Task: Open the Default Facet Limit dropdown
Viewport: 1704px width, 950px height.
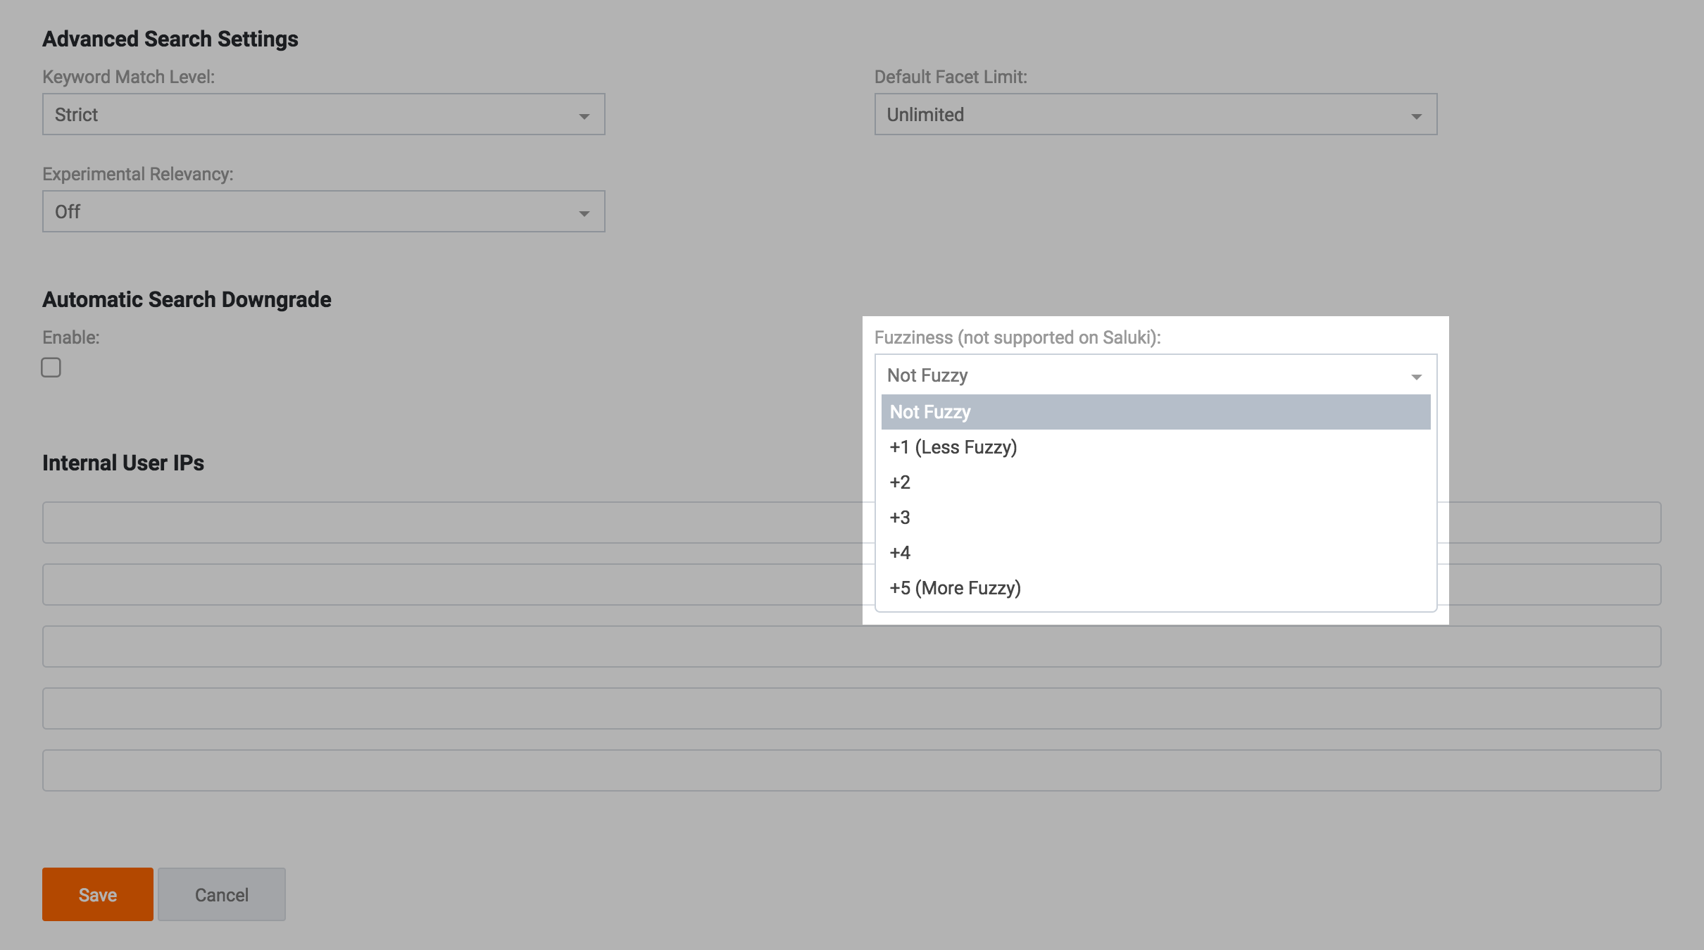Action: coord(1155,114)
